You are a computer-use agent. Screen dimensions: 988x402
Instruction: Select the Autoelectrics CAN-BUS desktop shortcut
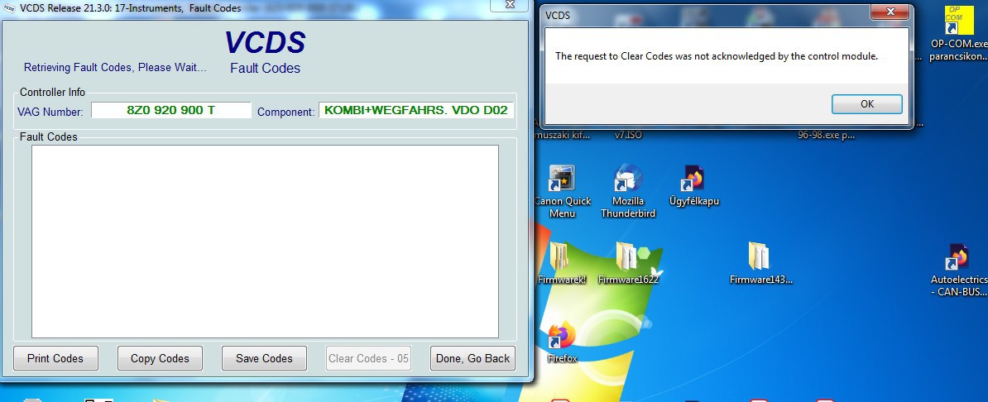[958, 271]
